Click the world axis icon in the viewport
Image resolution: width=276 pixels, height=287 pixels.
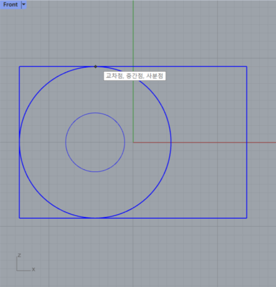click(26, 263)
